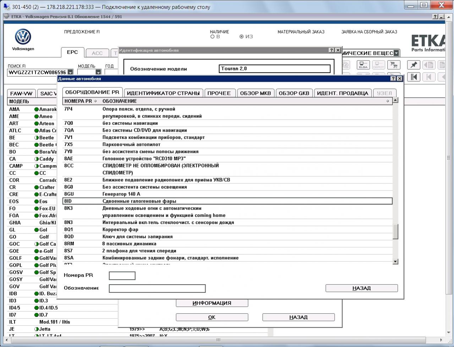Click green status dot next to Amarok
Viewport: 454px width, 347px height.
click(36, 109)
